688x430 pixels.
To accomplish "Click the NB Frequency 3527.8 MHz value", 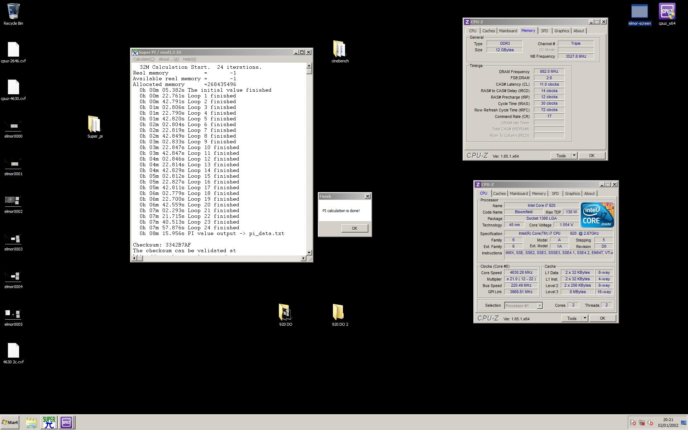I will [576, 56].
